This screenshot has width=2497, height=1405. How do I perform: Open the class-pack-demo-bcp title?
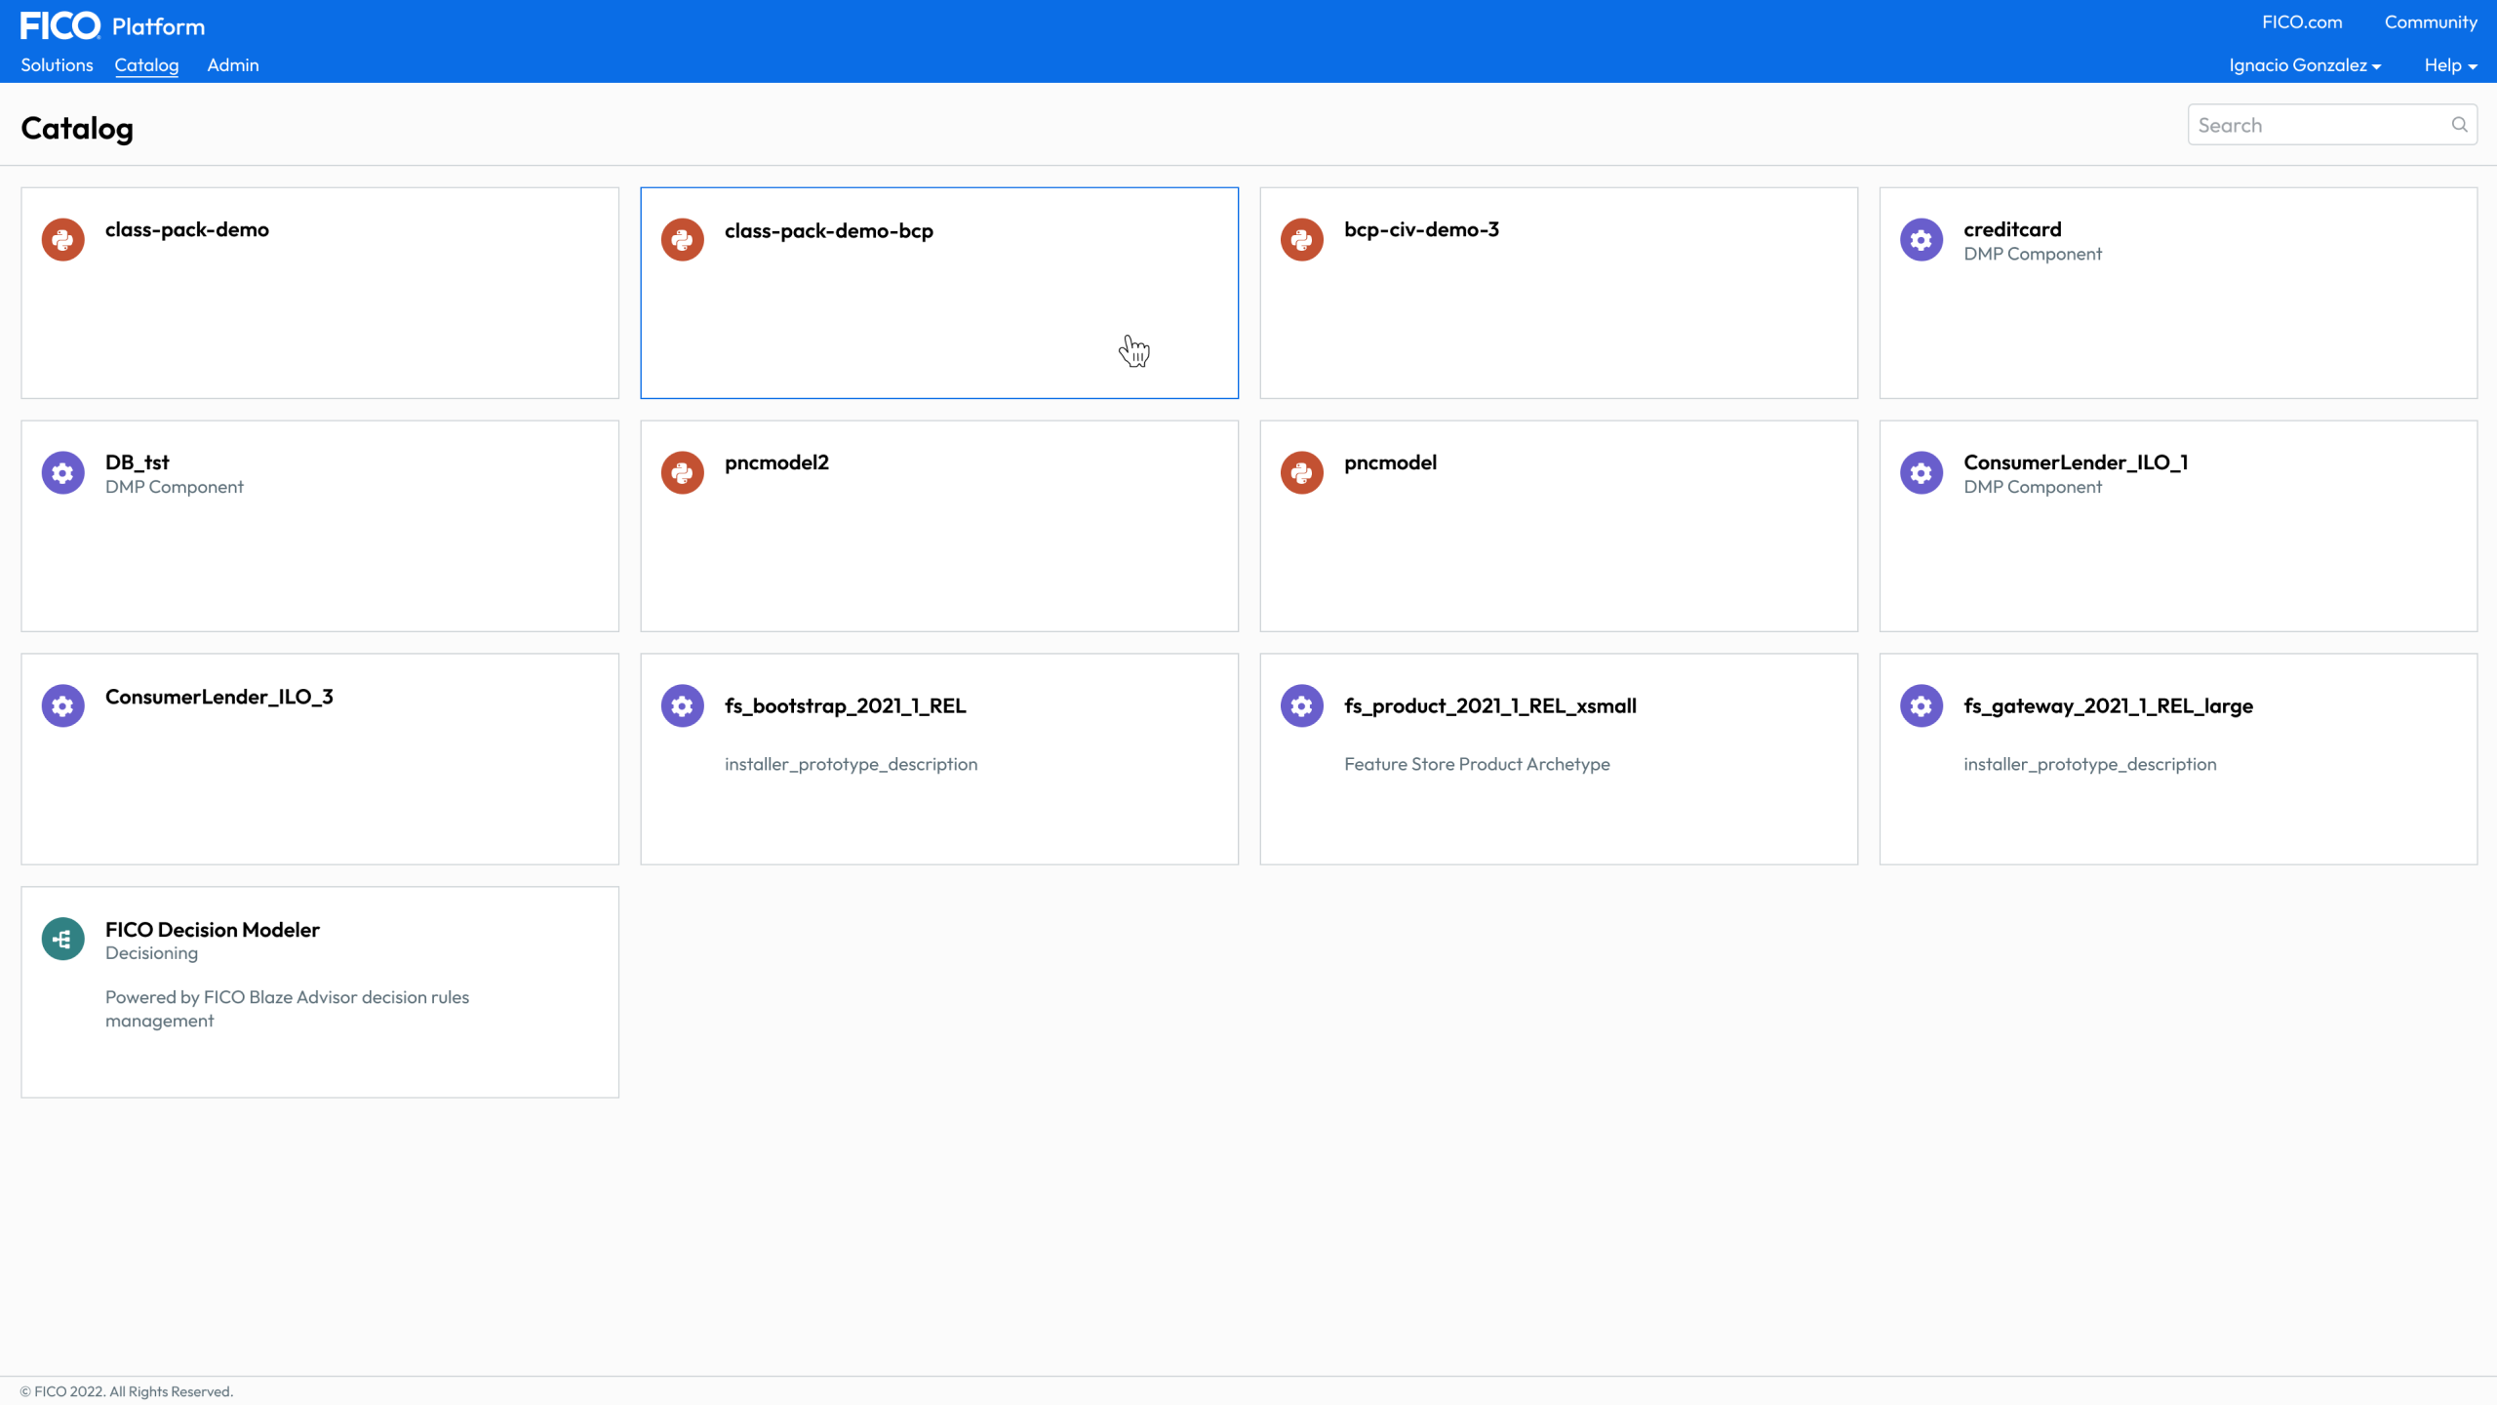pyautogui.click(x=829, y=230)
